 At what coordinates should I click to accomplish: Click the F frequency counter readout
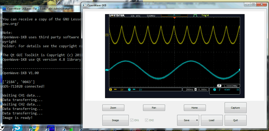coord(229,86)
